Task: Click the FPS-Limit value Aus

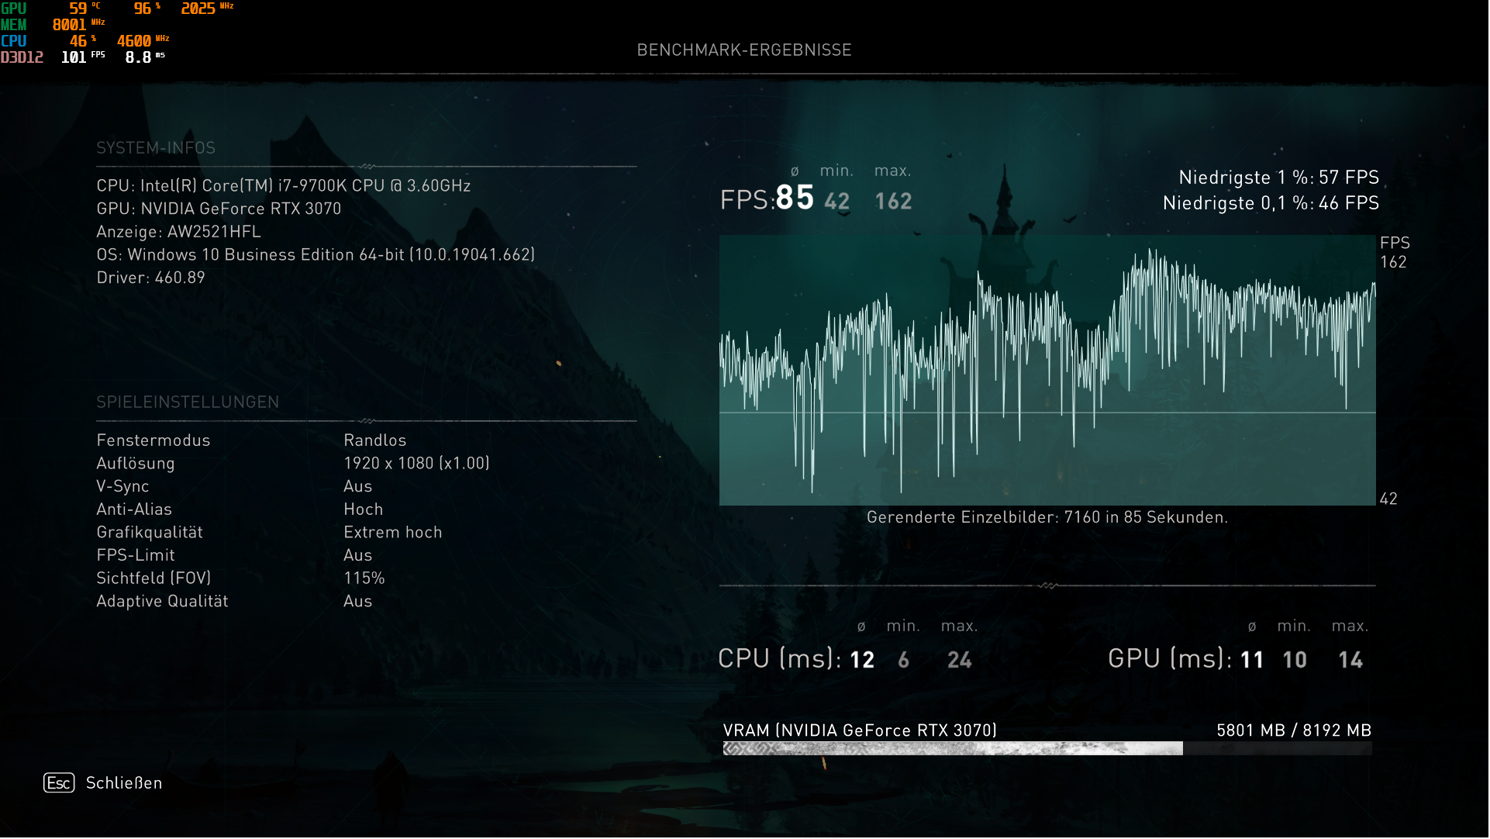Action: pos(358,556)
